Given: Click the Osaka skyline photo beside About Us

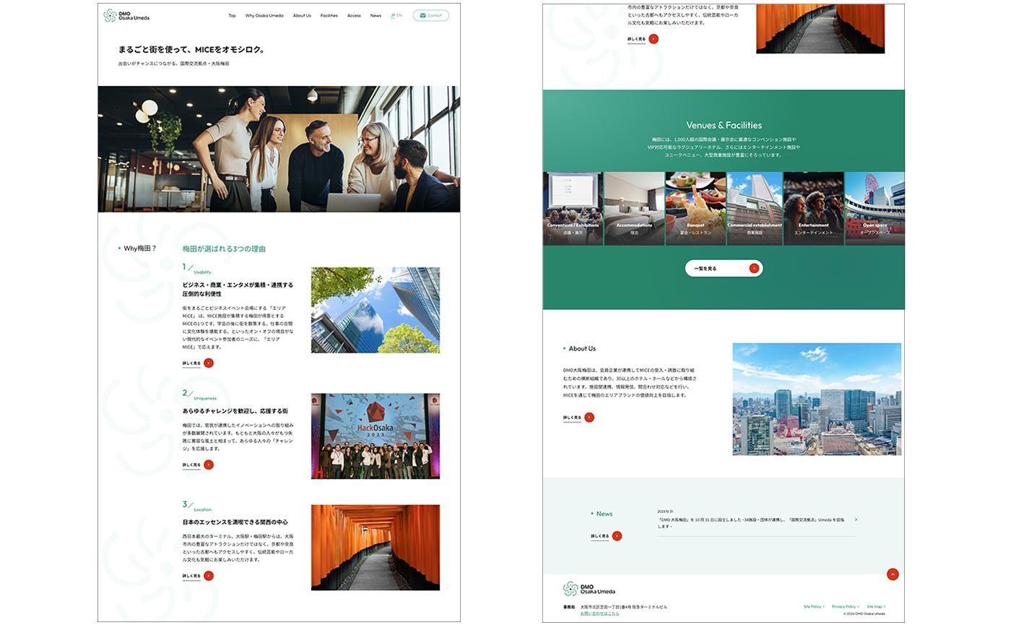Looking at the screenshot, I should click(x=817, y=399).
